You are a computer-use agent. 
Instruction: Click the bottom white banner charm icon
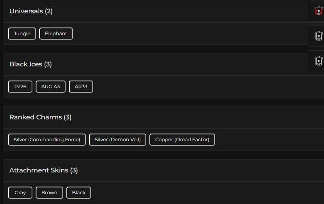coord(318,61)
